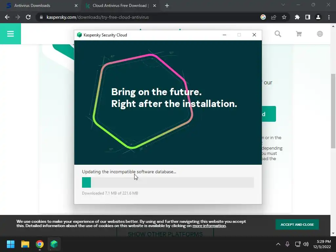The height and width of the screenshot is (252, 336).
Task: Click 'Bring on the future.' headline text
Action: [x=157, y=92]
